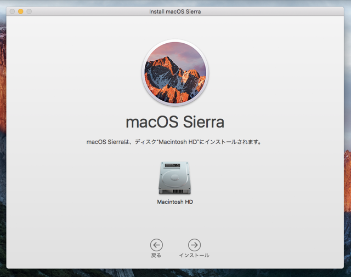
Task: Click the large 'macOS Sierra' heading
Action: point(175,122)
